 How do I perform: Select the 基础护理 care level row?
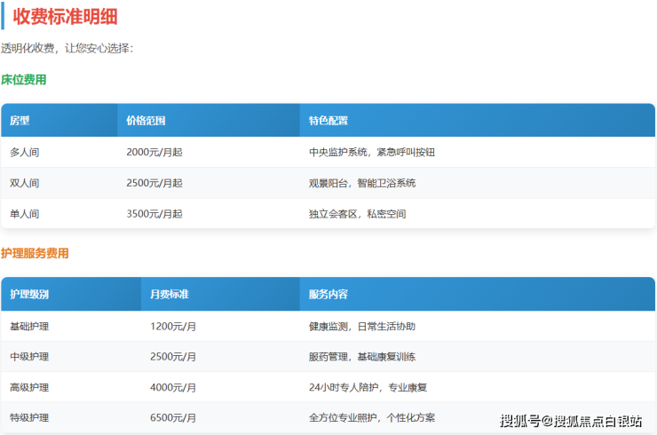click(29, 326)
